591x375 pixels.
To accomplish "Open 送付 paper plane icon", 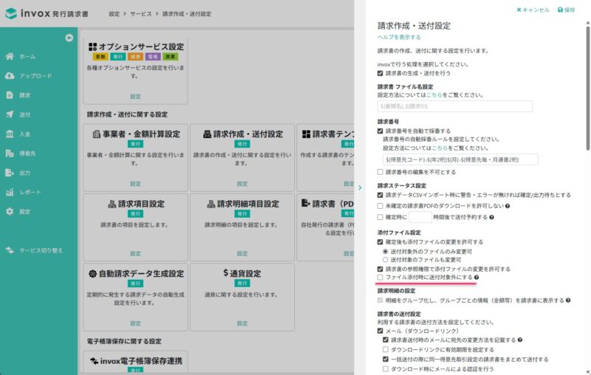I will pos(10,114).
